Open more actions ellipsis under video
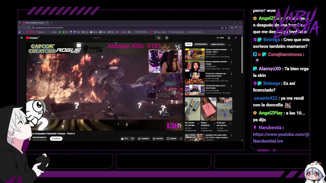The image size is (326, 183). [x=181, y=139]
